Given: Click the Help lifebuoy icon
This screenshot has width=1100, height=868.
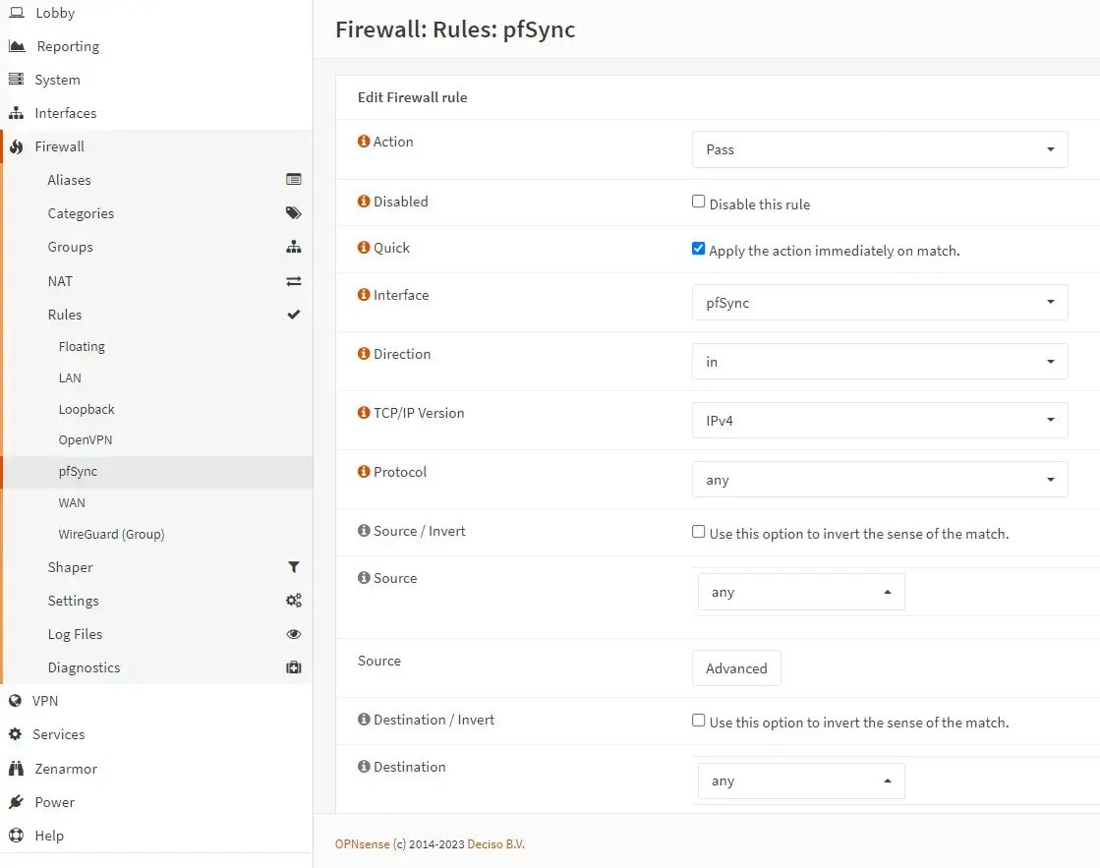Looking at the screenshot, I should [x=16, y=836].
